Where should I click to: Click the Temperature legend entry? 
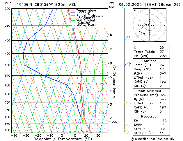pos(83,10)
